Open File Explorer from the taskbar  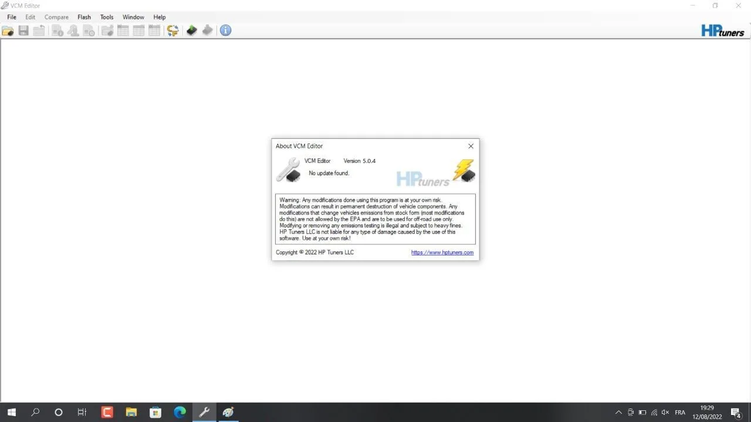131,412
